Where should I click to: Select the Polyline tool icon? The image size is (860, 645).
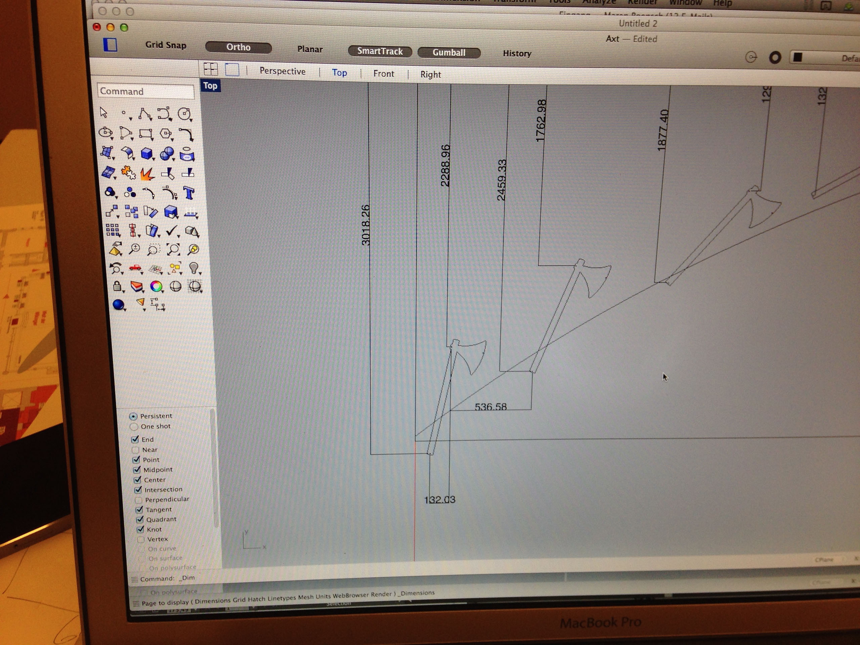(144, 114)
